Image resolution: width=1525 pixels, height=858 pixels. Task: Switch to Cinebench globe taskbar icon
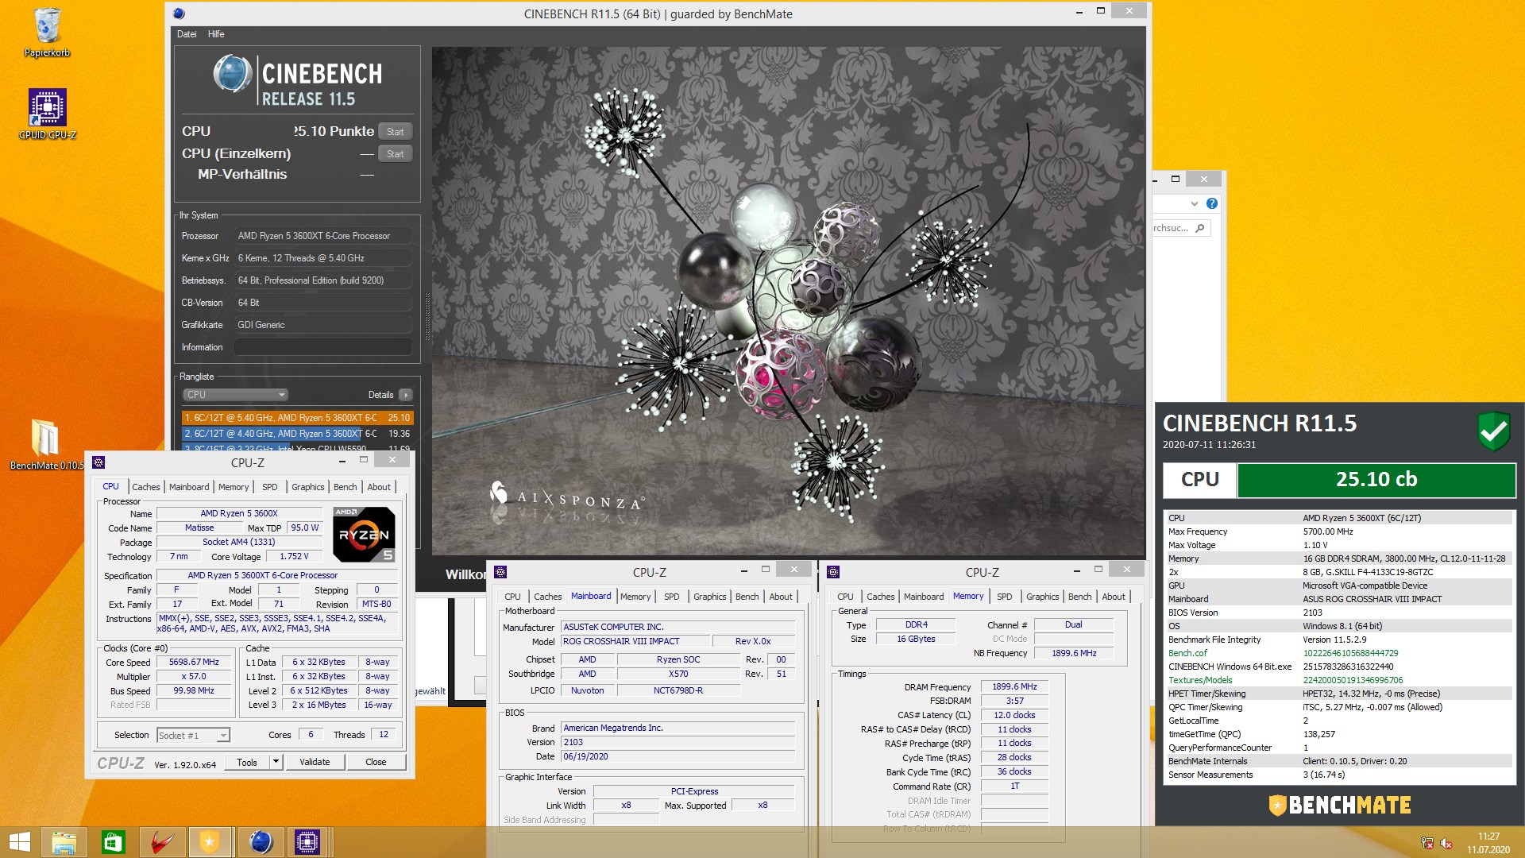pyautogui.click(x=261, y=842)
